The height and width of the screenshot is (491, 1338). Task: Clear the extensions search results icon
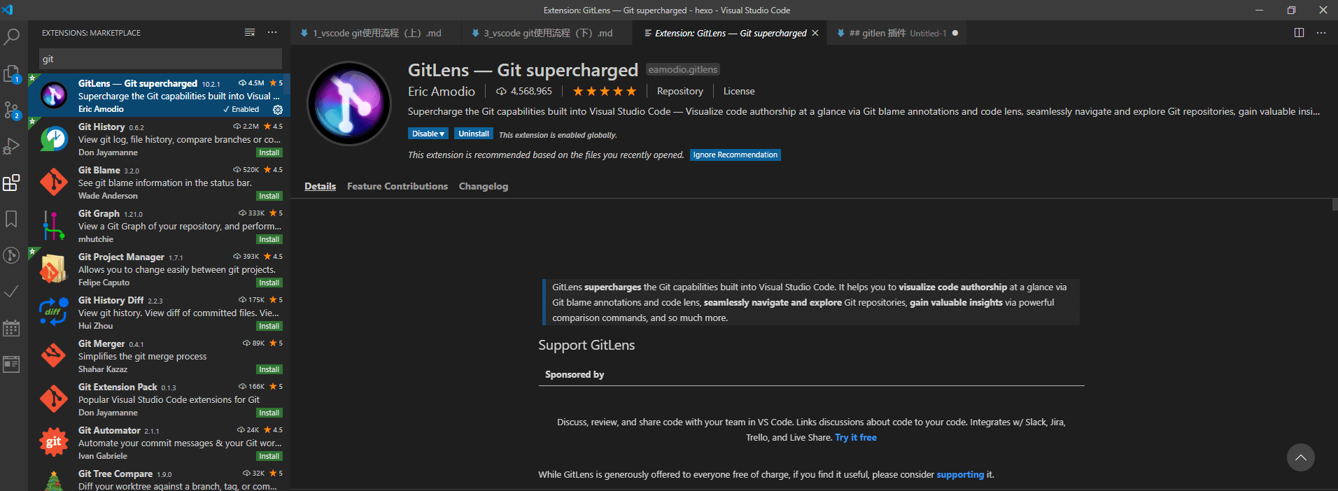pos(250,32)
